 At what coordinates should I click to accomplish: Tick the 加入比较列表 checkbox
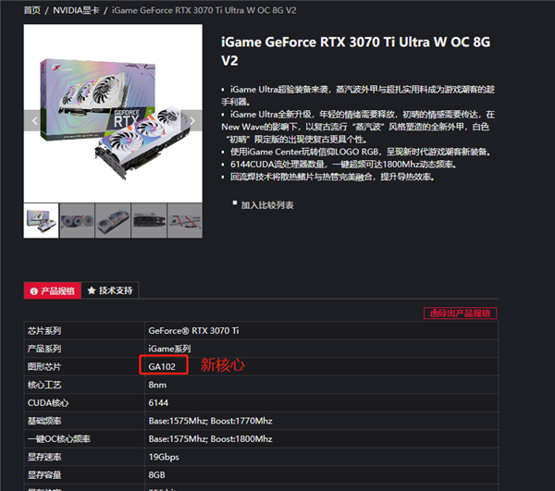pyautogui.click(x=235, y=203)
